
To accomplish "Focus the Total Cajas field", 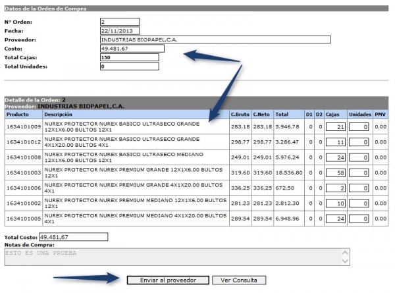I will 130,57.
